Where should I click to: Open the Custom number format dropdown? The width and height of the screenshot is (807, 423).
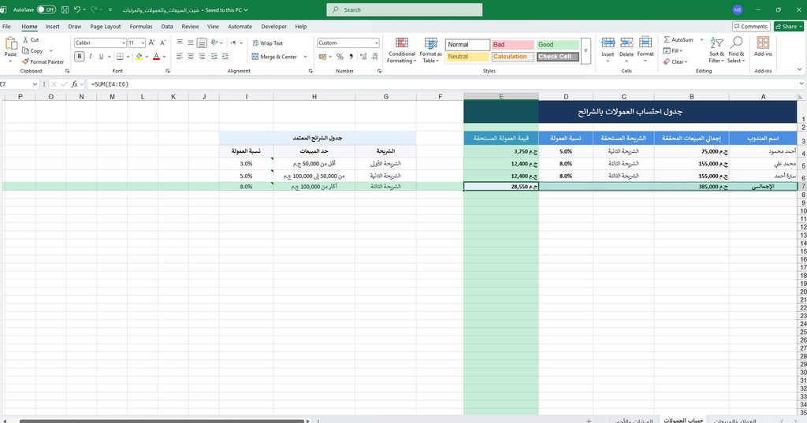tap(377, 43)
